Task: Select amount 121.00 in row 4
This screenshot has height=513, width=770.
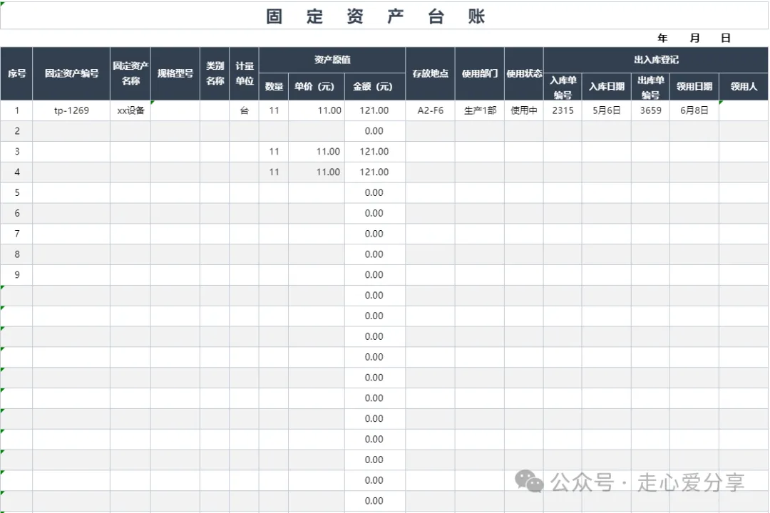Action: (x=375, y=172)
